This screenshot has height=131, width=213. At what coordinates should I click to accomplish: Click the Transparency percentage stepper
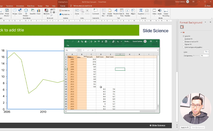point(208,55)
